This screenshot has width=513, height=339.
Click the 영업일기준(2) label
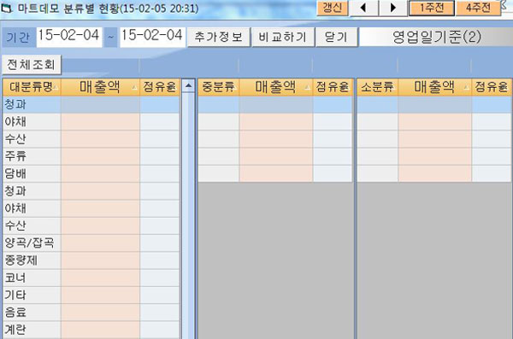click(x=436, y=37)
